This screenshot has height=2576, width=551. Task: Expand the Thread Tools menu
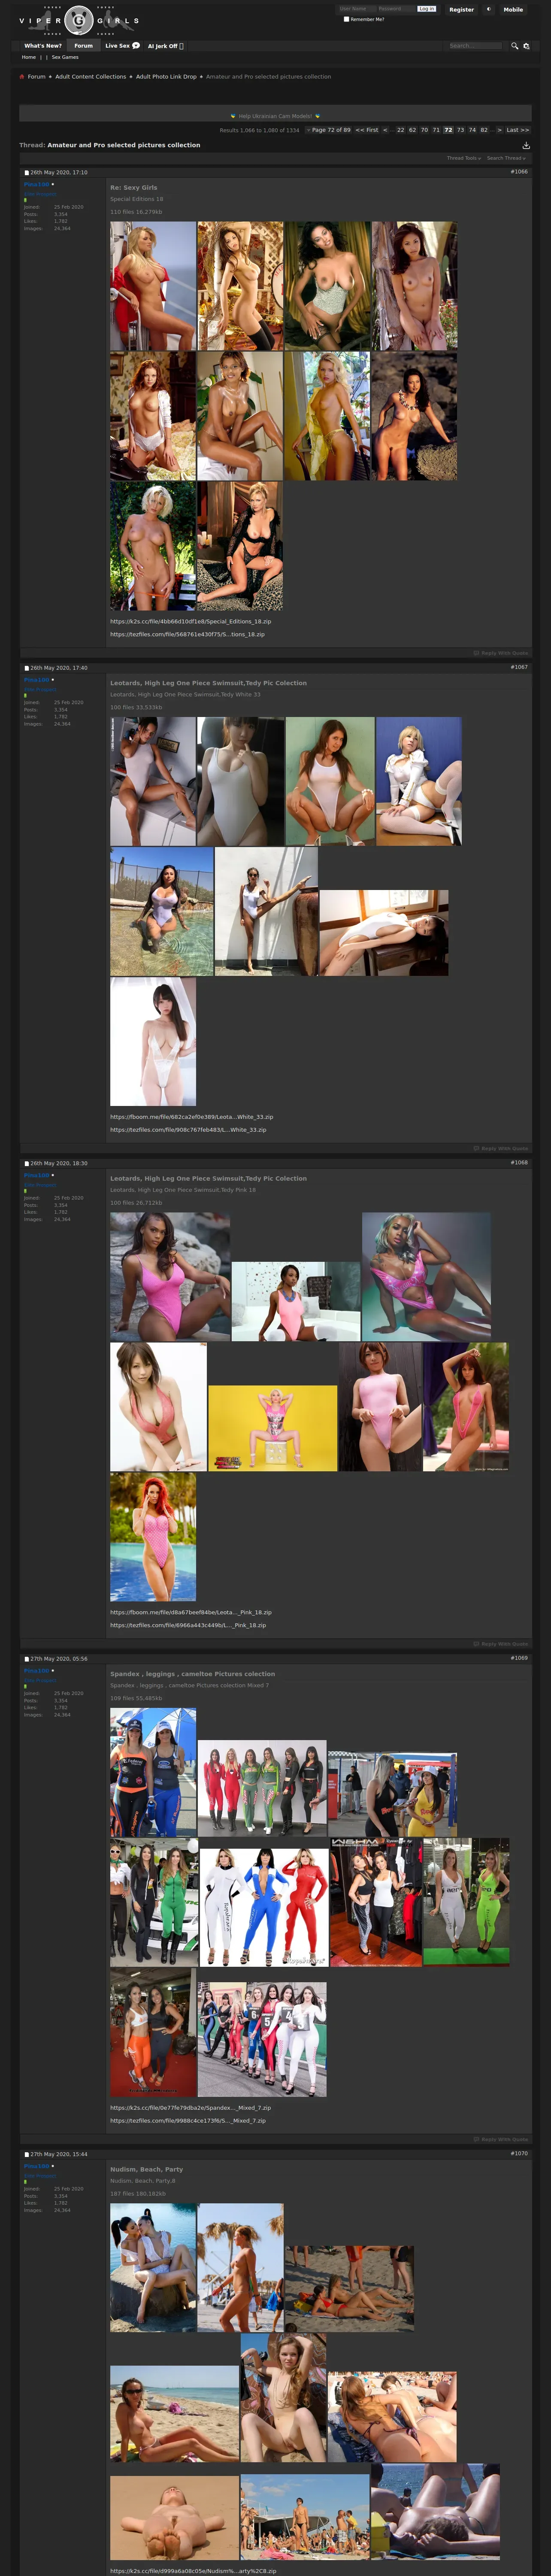(464, 158)
